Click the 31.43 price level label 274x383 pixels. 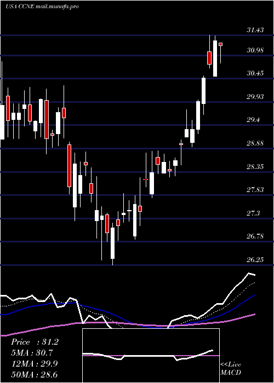pyautogui.click(x=255, y=30)
